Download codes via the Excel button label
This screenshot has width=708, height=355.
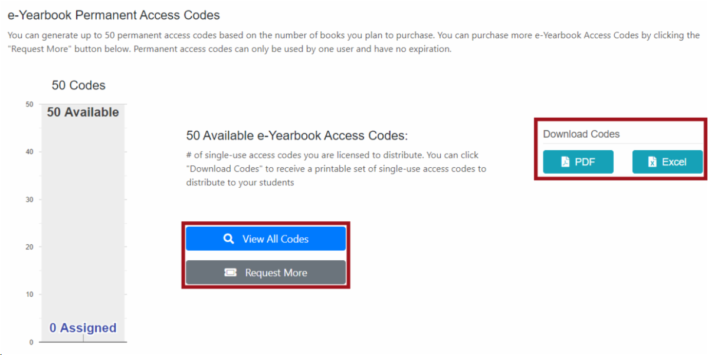[674, 162]
